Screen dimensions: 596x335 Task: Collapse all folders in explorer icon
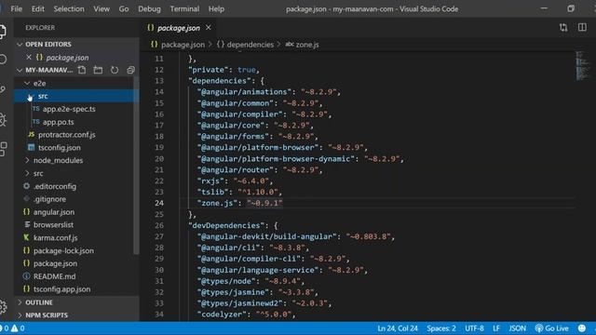click(x=130, y=70)
